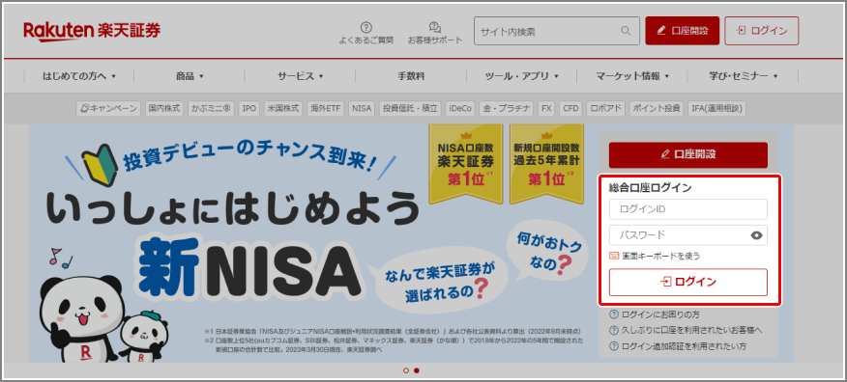847x382 pixels.
Task: Click the search magnifier icon
Action: click(x=626, y=31)
